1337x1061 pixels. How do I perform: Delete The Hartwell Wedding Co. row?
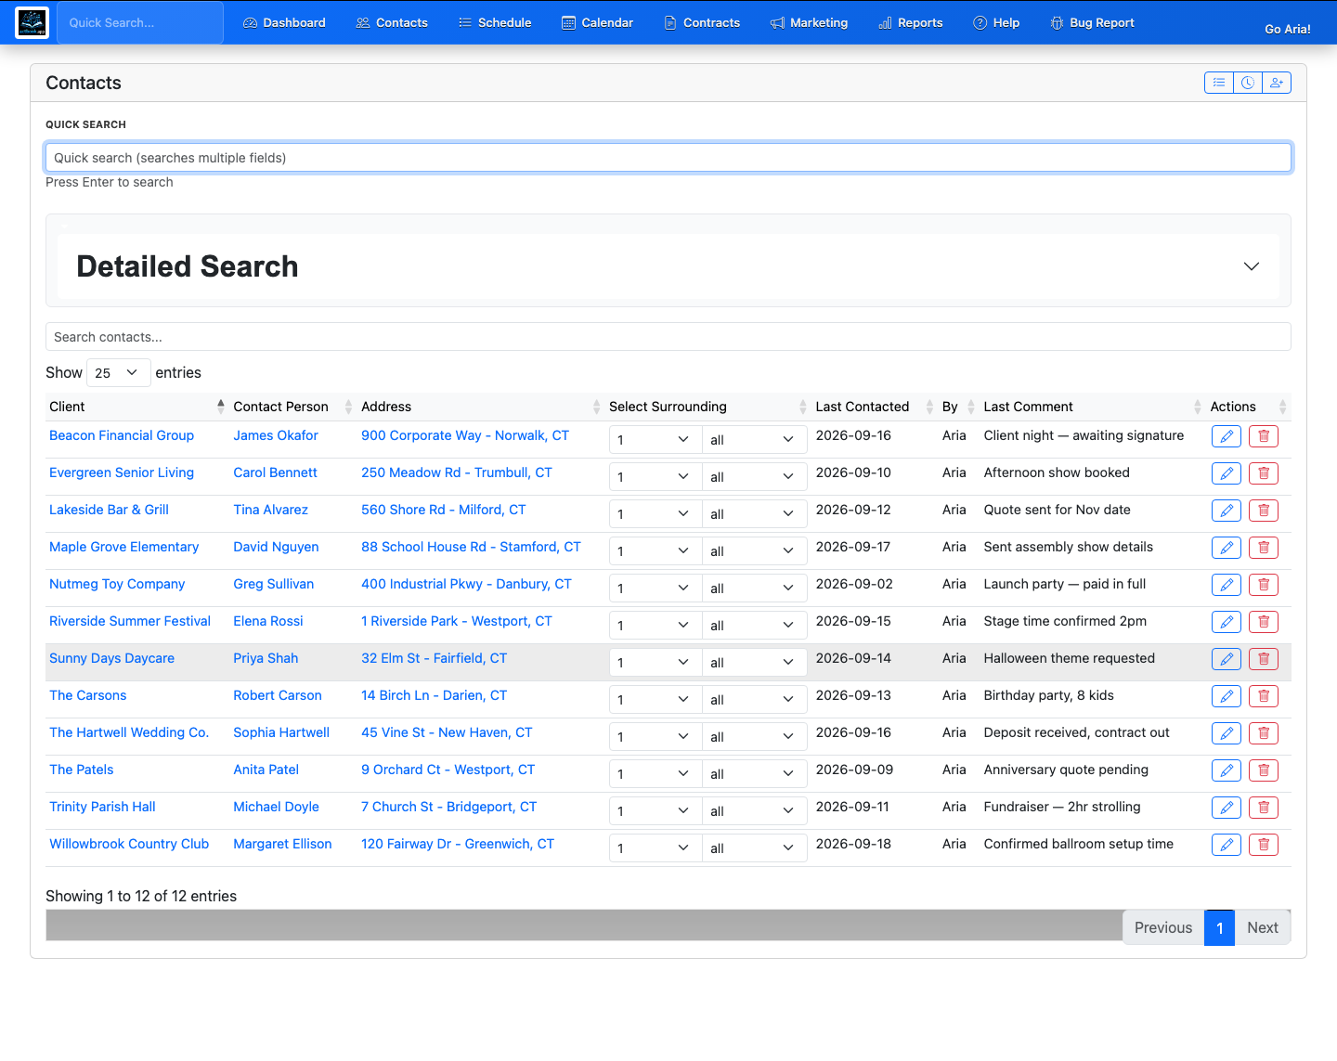click(x=1264, y=733)
